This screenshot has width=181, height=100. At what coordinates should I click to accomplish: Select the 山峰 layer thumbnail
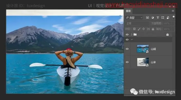[x=143, y=49]
